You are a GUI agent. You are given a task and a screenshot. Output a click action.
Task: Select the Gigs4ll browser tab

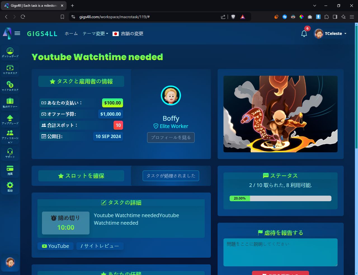pos(34,6)
